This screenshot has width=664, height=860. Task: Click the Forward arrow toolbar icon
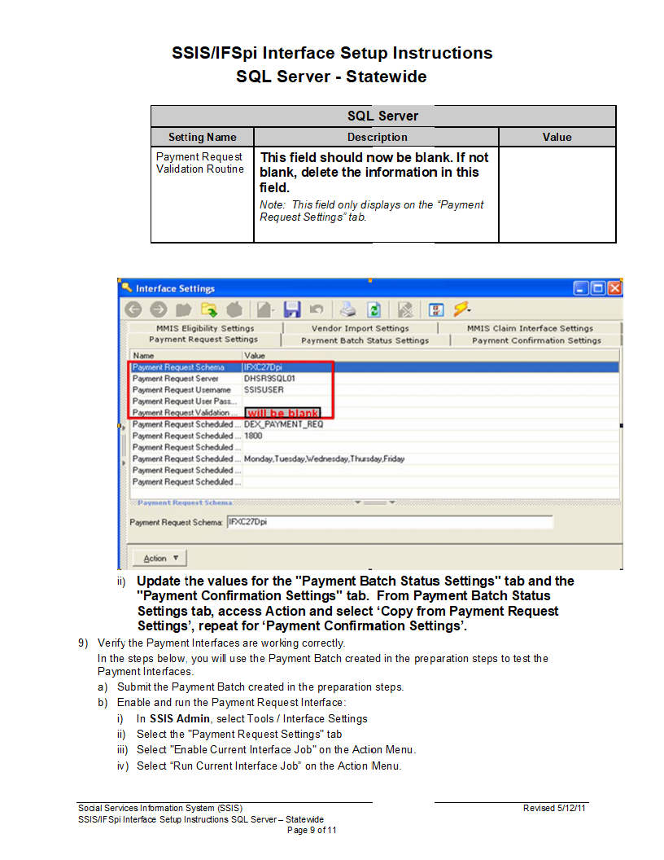(x=159, y=310)
